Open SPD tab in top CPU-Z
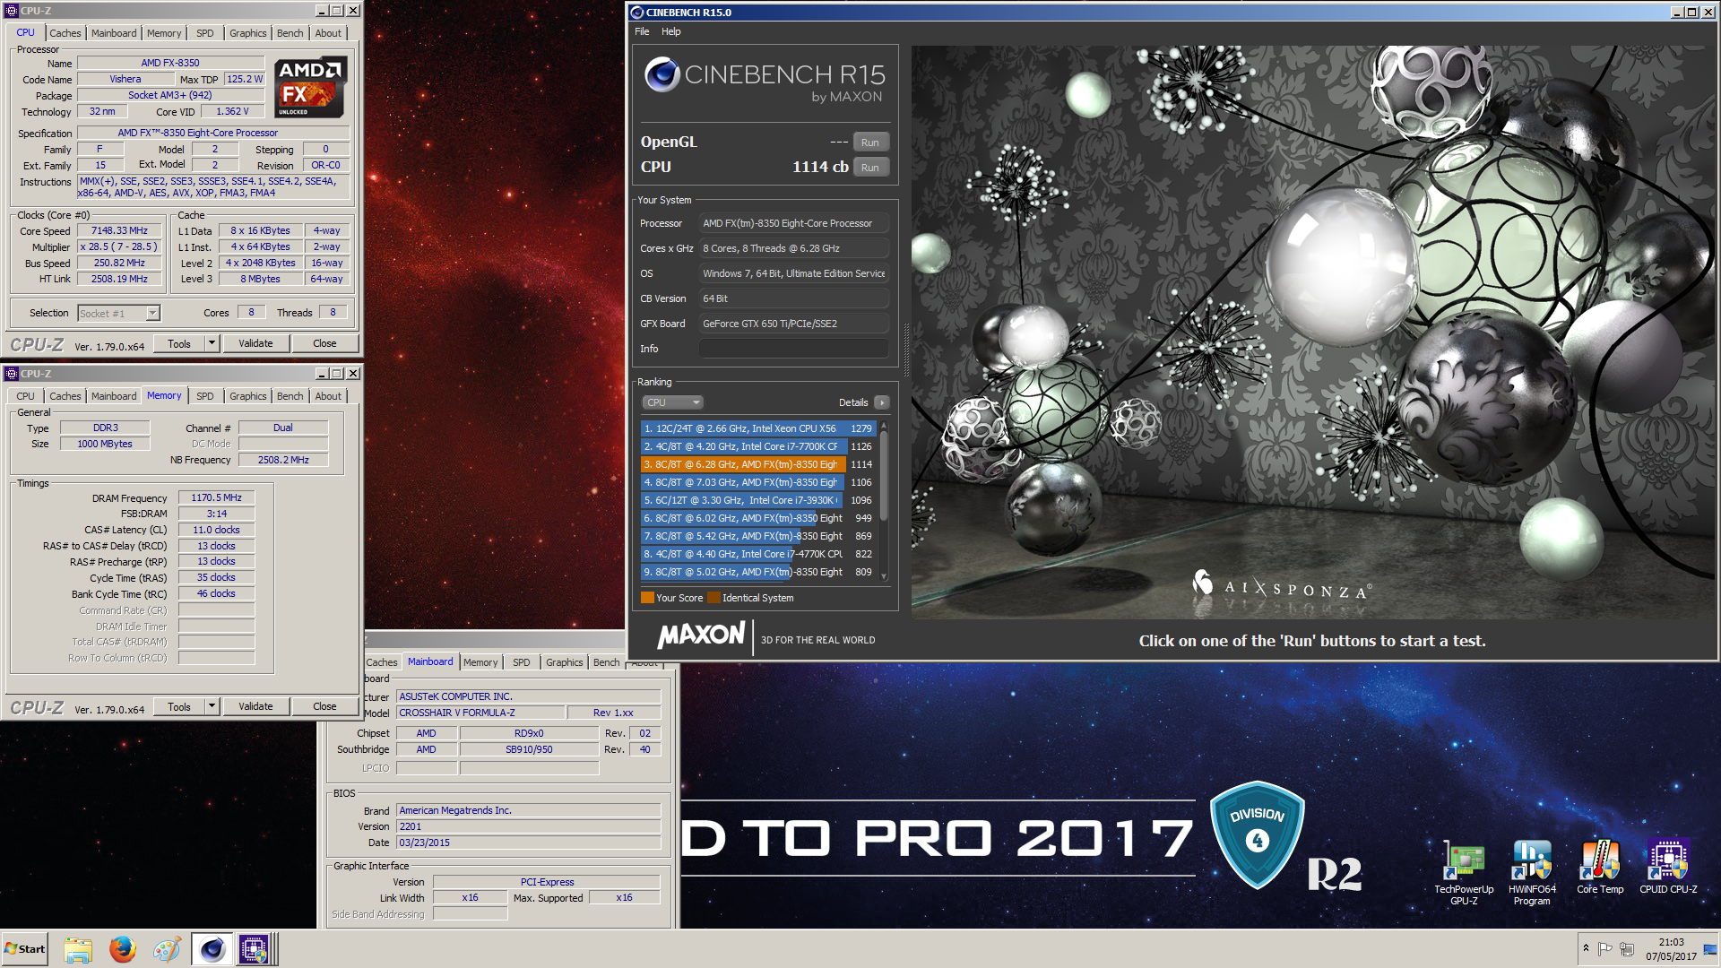Image resolution: width=1721 pixels, height=968 pixels. click(205, 33)
